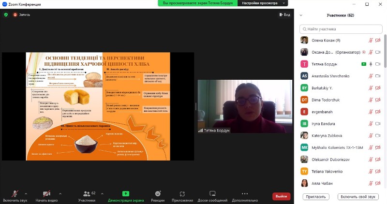
Task: Expand video options arrow near Начать видео
Action: coord(60,194)
